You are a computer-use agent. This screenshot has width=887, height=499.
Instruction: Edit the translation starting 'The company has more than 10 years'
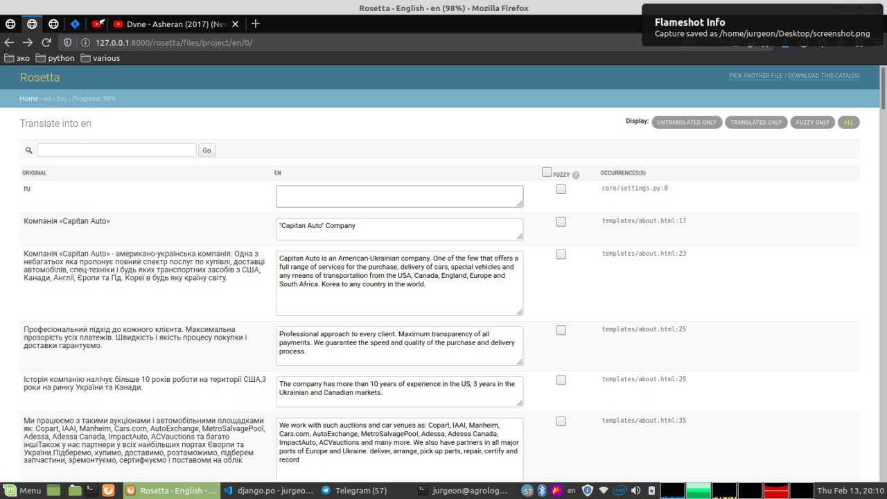click(400, 392)
